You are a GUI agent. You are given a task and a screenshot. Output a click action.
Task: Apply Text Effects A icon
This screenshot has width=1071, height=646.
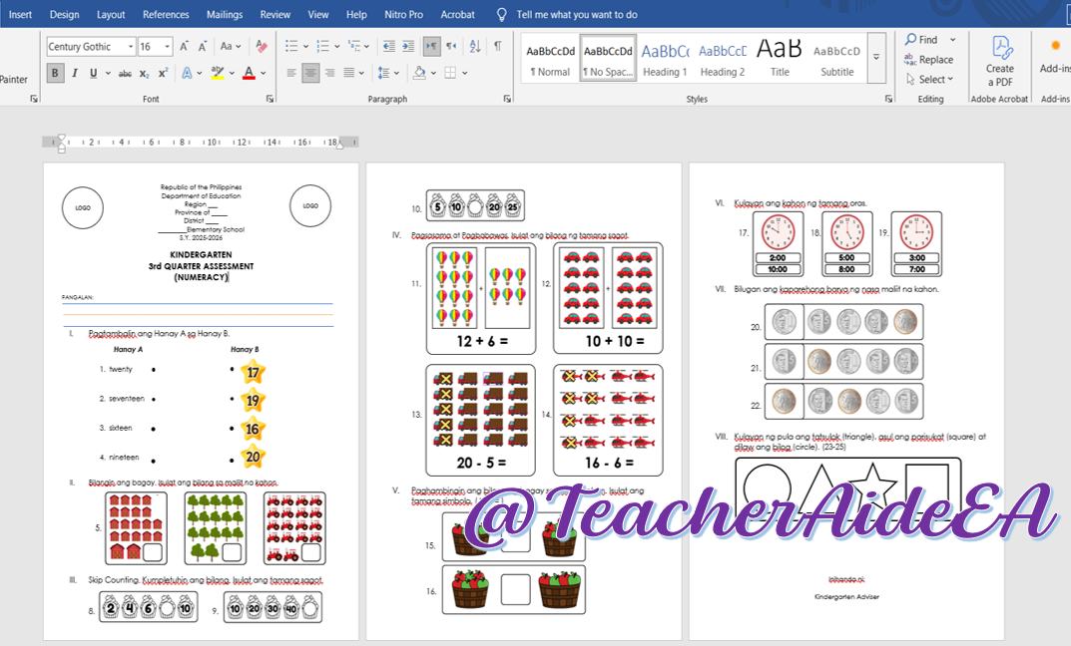click(187, 73)
